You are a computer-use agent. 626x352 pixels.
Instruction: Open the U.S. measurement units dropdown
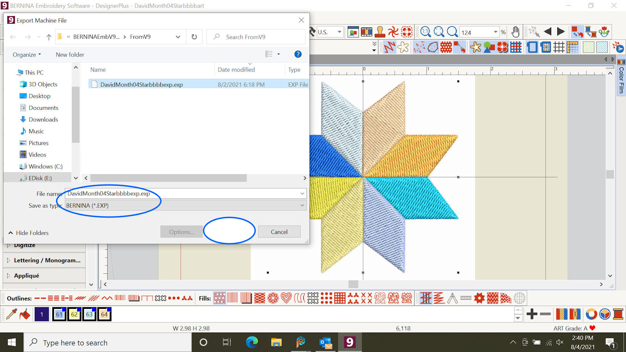tap(339, 32)
